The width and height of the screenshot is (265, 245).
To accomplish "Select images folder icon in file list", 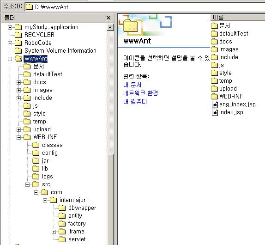I will (x=215, y=49).
